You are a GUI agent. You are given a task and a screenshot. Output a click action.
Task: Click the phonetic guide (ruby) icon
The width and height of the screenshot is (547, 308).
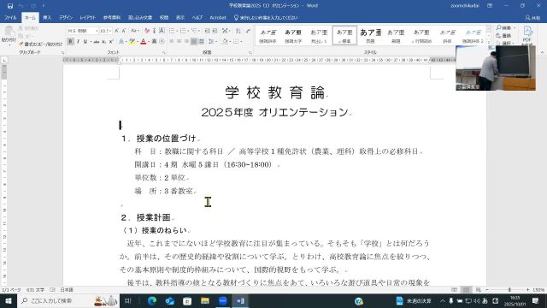(154, 31)
